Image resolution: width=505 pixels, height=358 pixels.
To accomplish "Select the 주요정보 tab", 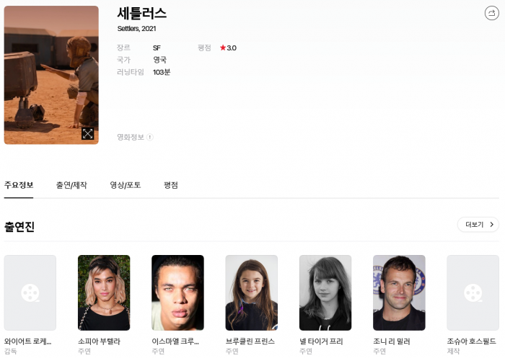I will pyautogui.click(x=19, y=185).
